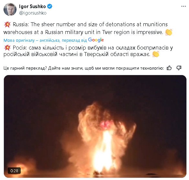The width and height of the screenshot is (189, 180).
Task: Click the clapping emoji in Ukrainian translation
Action: tap(156, 54)
